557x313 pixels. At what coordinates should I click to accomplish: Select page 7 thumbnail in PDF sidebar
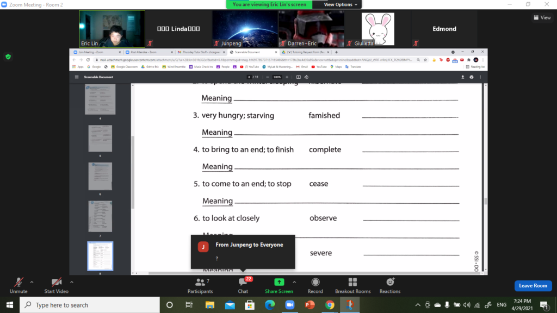click(100, 216)
